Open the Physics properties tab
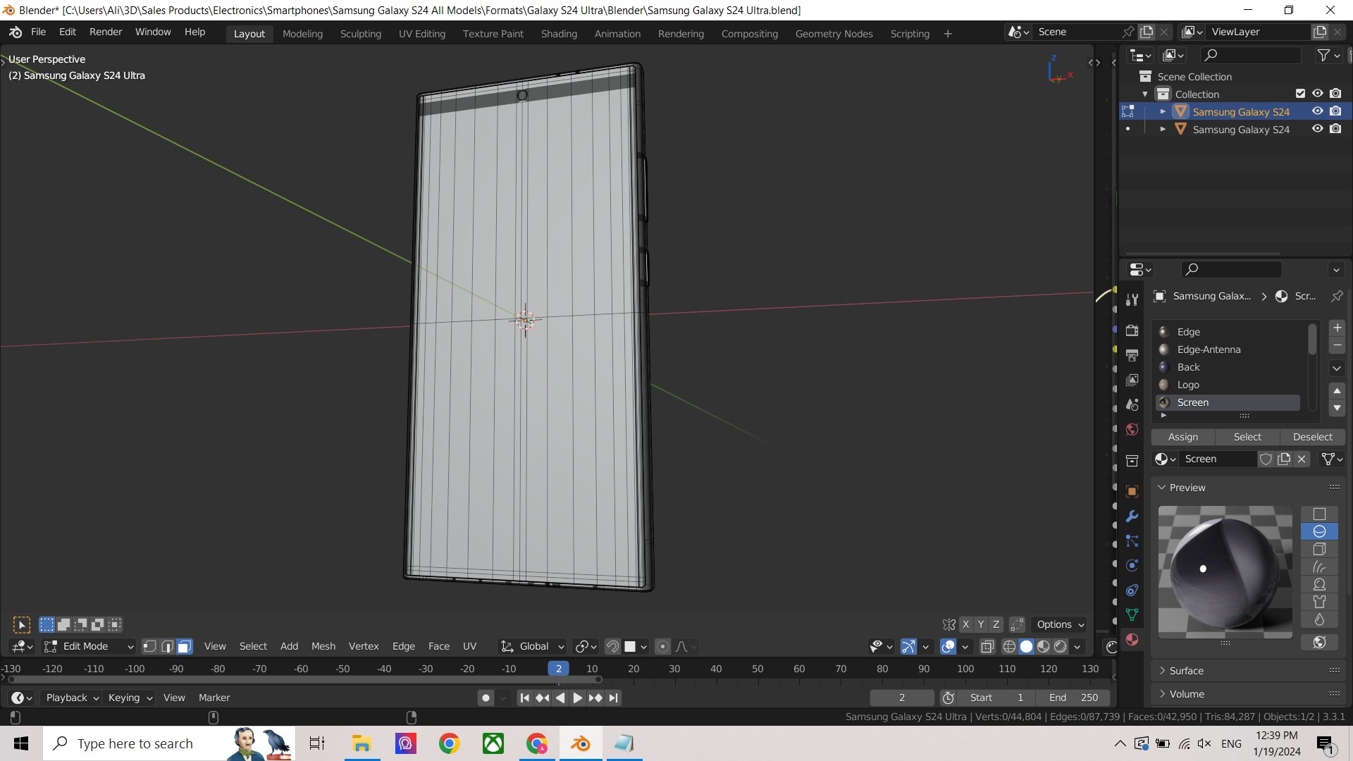Viewport: 1353px width, 761px height. (x=1132, y=565)
